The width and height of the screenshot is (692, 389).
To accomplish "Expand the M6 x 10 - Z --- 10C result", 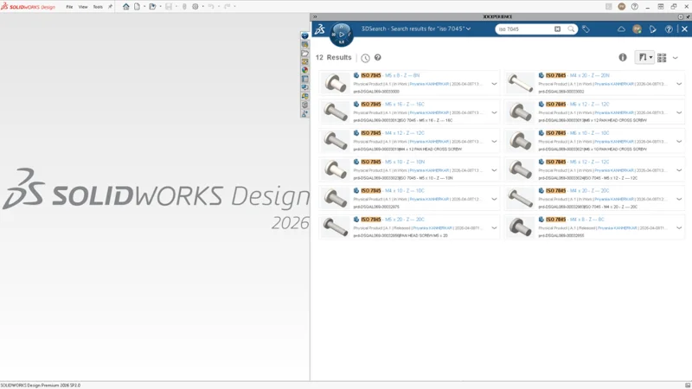I will 679,142.
